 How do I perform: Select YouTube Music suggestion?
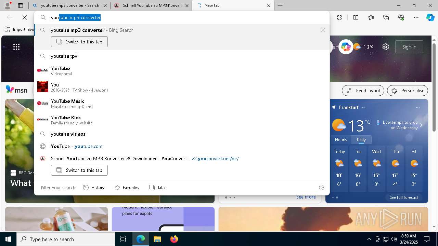(182, 104)
